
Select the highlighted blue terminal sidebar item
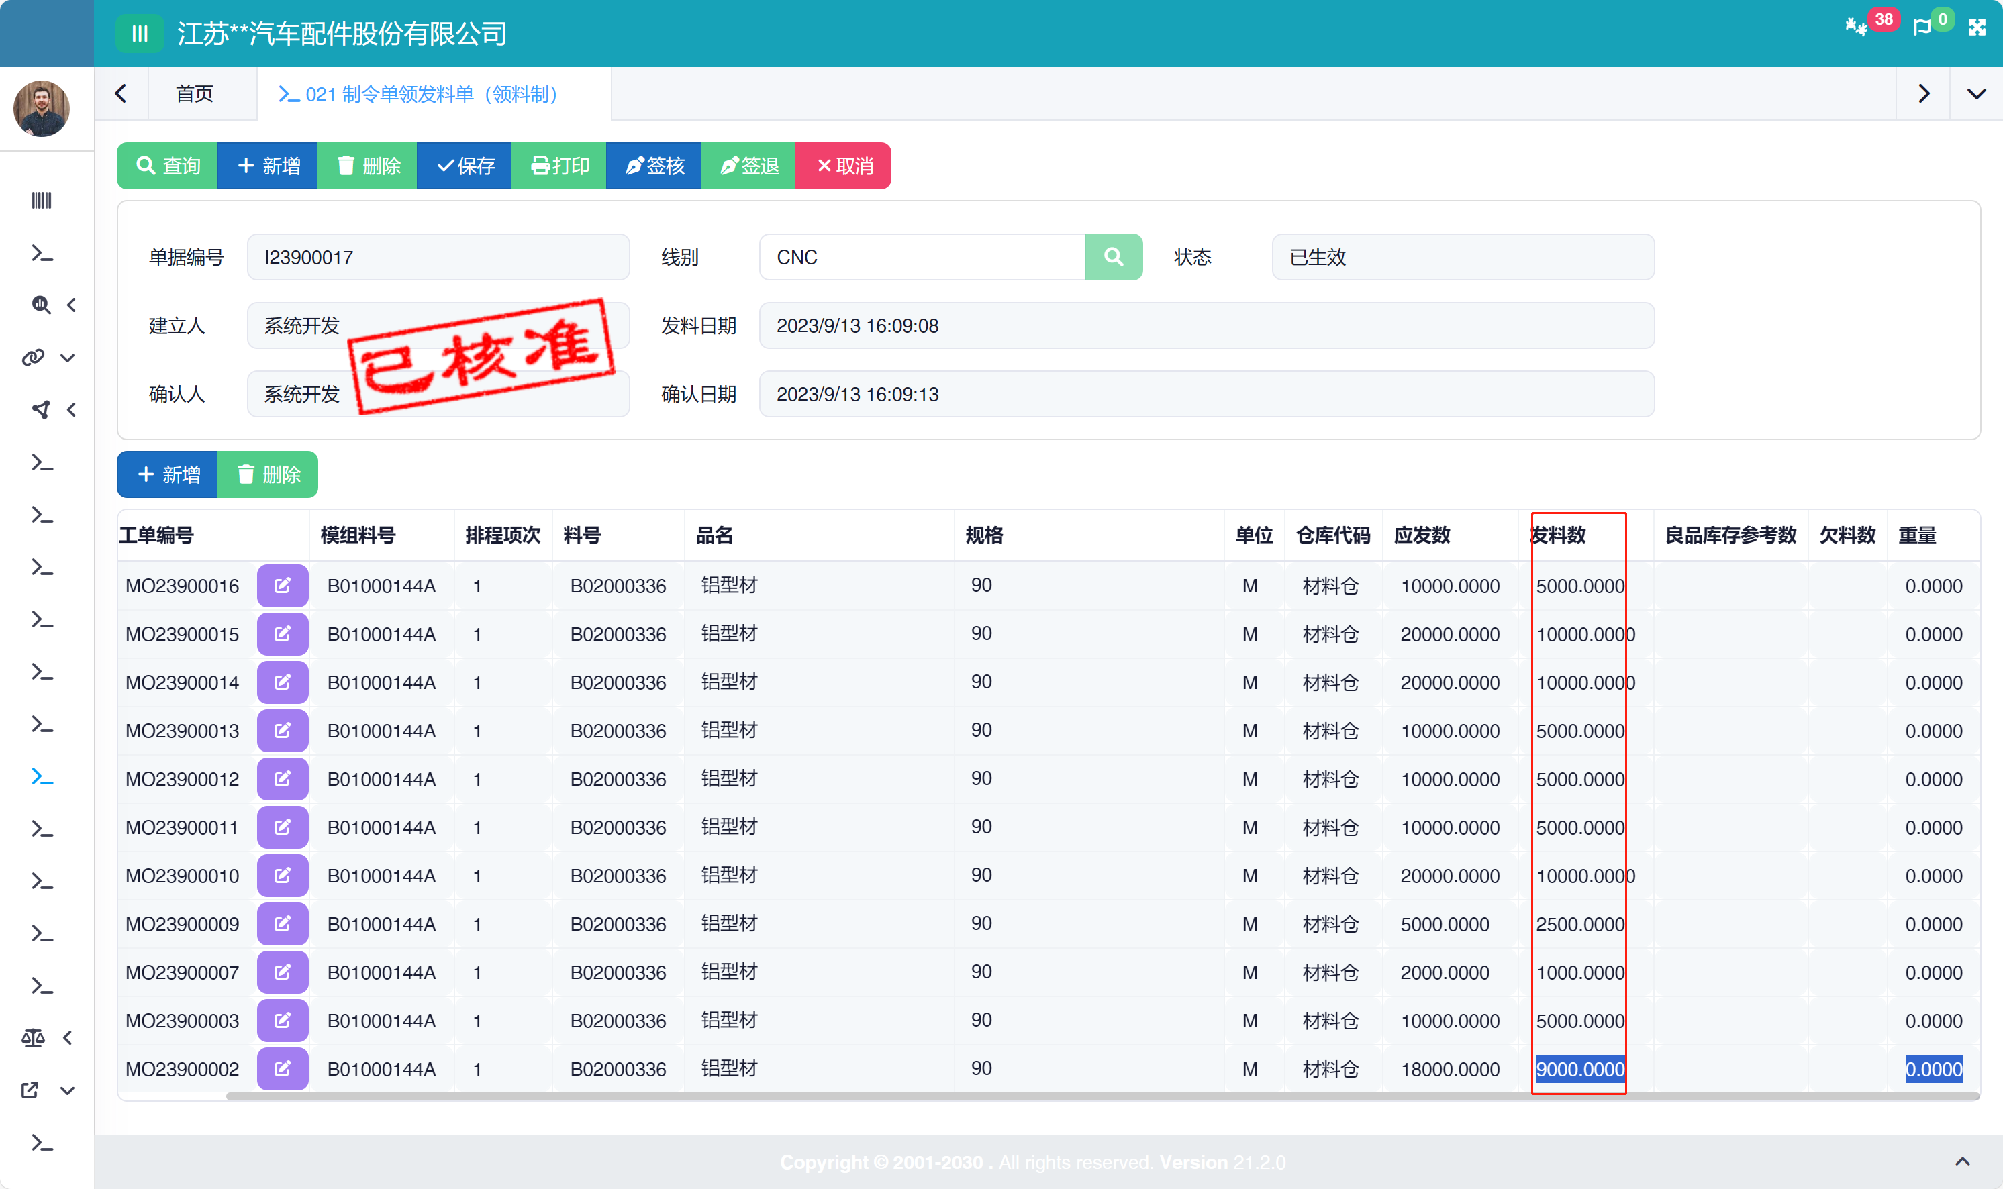click(x=42, y=776)
